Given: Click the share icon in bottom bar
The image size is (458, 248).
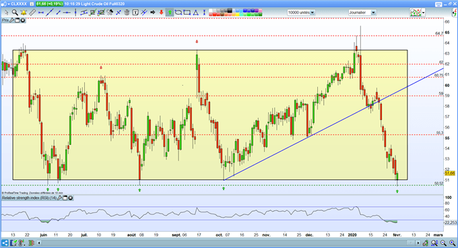Looking at the screenshot, I should pyautogui.click(x=5, y=243).
